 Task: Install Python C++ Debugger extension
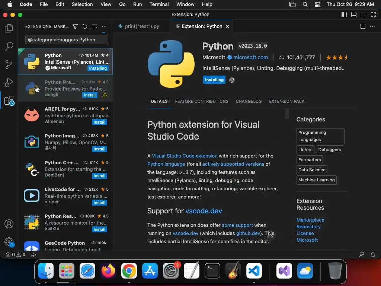[99, 176]
